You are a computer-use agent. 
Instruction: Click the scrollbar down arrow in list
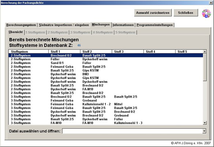point(204,123)
